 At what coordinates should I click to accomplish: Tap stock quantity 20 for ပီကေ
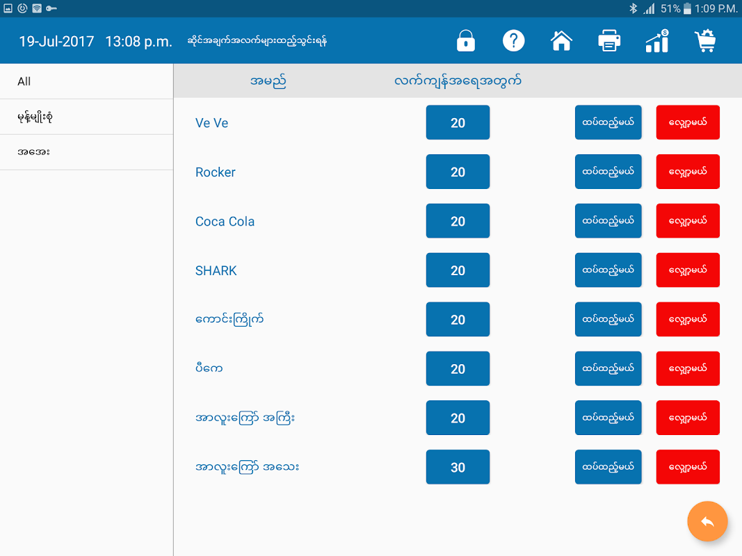tap(458, 368)
